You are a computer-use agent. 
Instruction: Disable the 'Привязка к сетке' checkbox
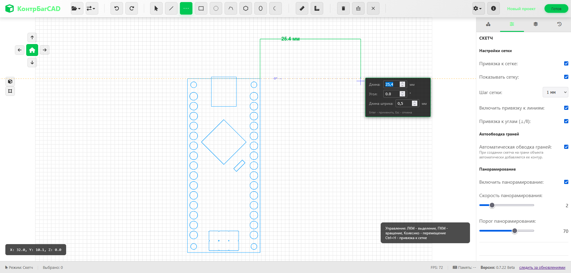(x=566, y=63)
